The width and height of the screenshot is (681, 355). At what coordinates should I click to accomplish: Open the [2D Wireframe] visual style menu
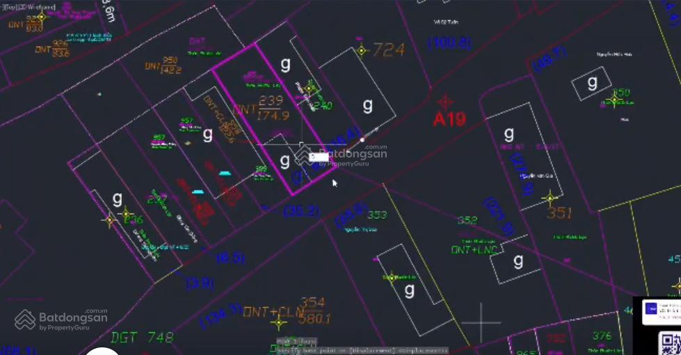(x=36, y=6)
